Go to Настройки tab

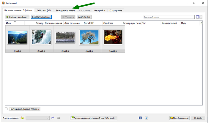tap(100, 10)
